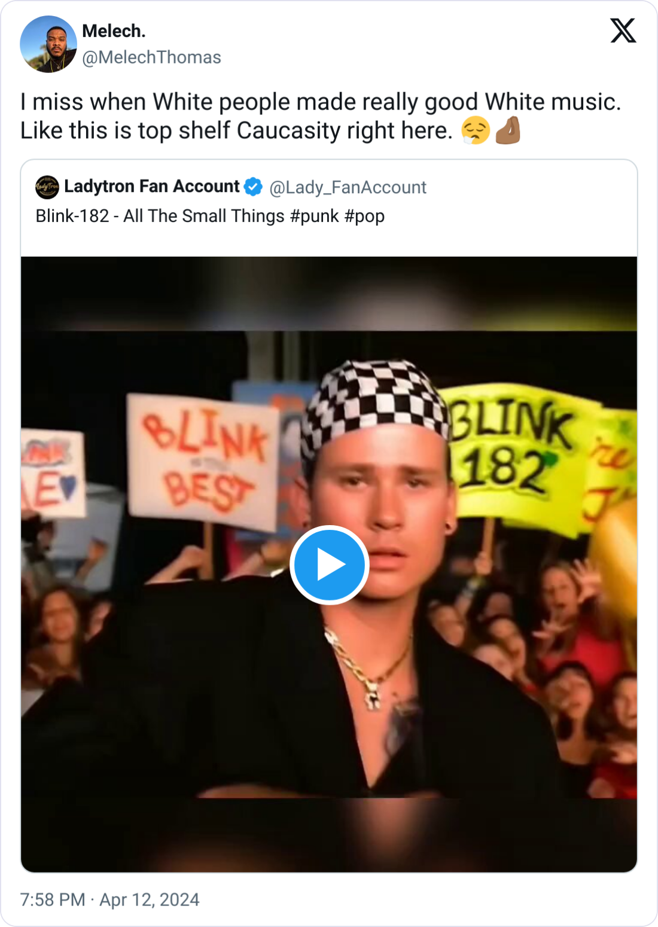
Task: Click the relieved face emoji
Action: tap(476, 130)
